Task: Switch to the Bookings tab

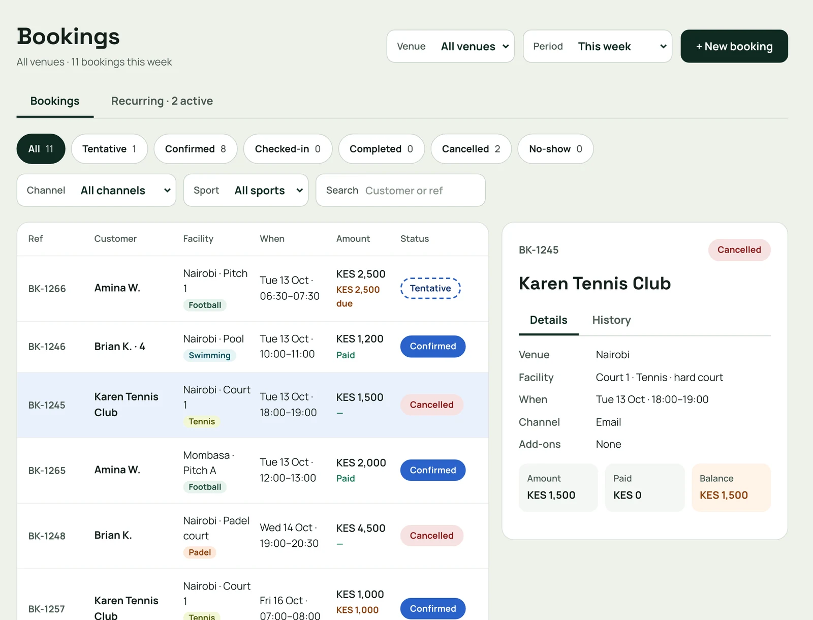Action: click(x=55, y=101)
